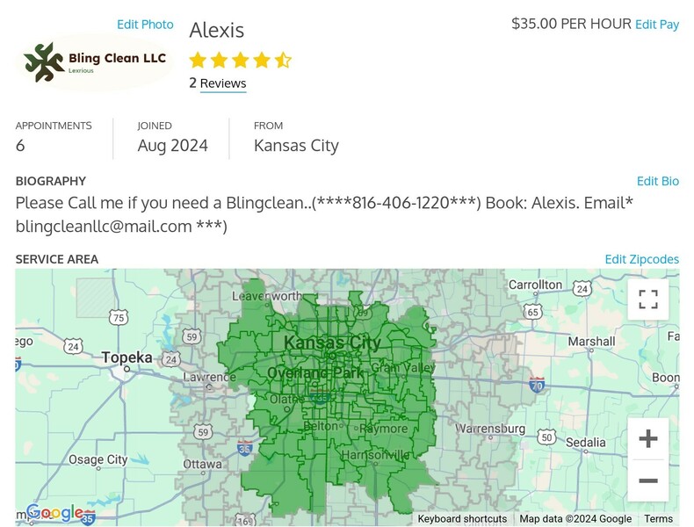The image size is (694, 527).
Task: Click the Route 75 highway shield
Action: (119, 317)
